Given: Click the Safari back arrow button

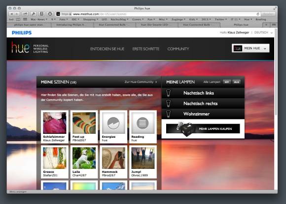Looking at the screenshot, I should click(x=12, y=14).
